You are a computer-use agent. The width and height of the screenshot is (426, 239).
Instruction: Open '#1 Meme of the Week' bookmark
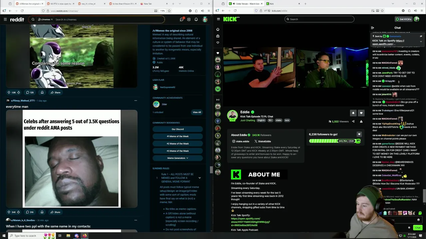pos(178,136)
